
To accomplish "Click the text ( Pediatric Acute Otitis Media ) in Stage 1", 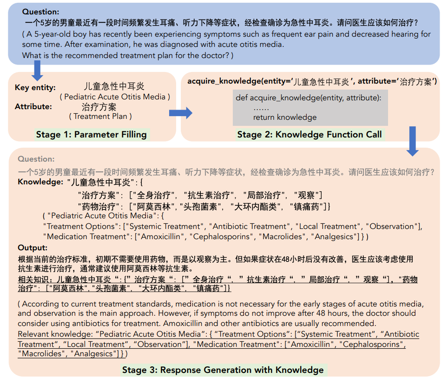I will 115,97.
